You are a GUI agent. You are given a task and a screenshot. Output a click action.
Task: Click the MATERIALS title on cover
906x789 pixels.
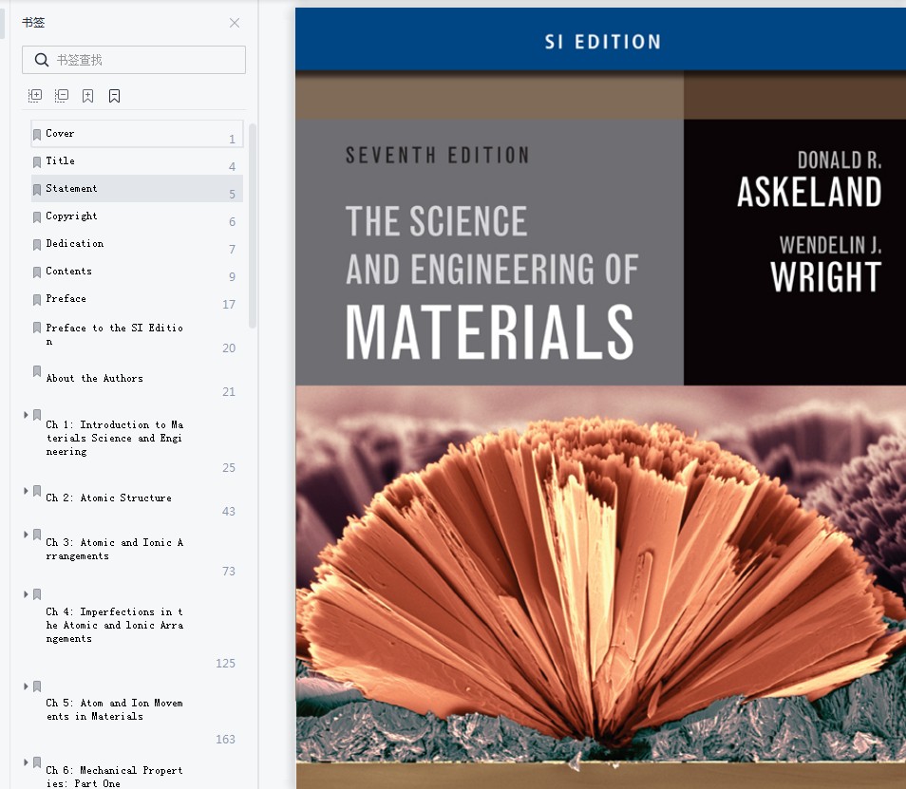489,332
